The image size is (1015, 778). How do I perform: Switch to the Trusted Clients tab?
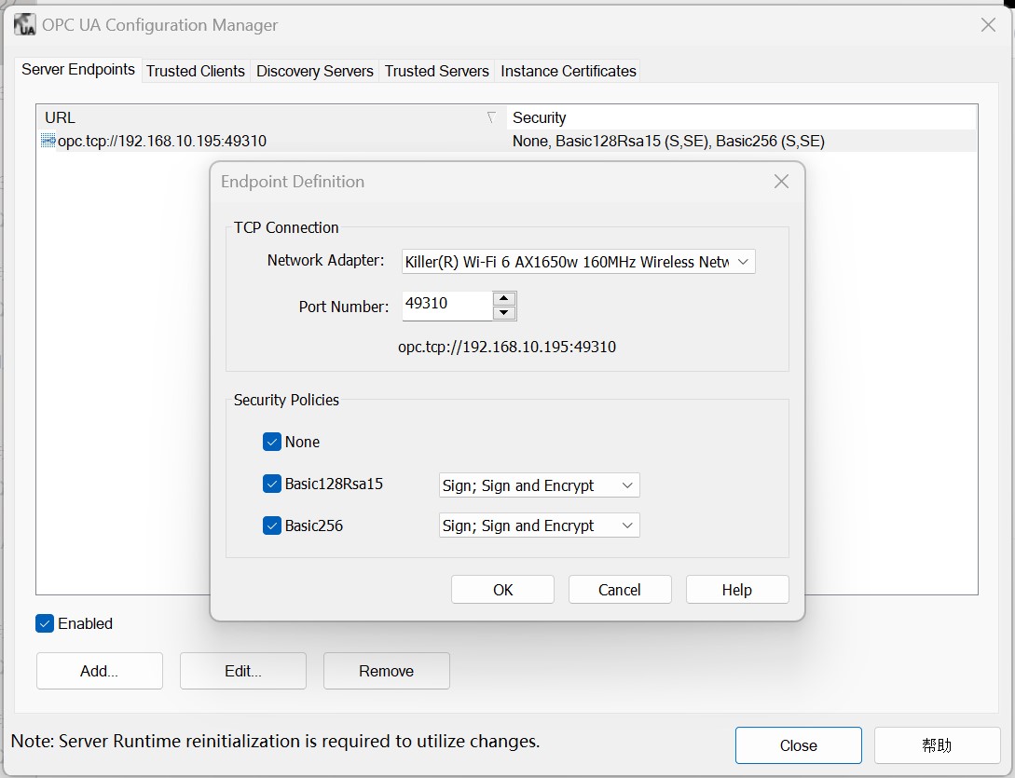tap(195, 71)
